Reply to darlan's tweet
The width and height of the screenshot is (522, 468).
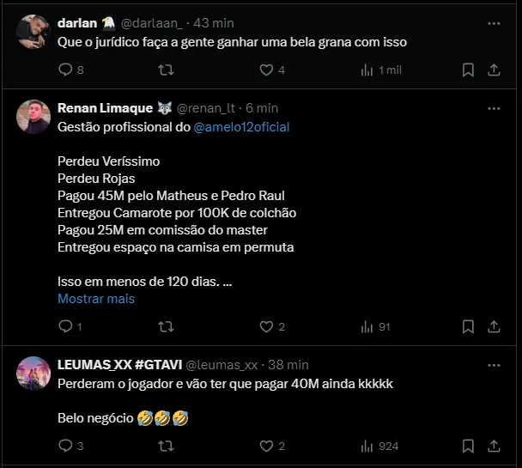tap(65, 70)
